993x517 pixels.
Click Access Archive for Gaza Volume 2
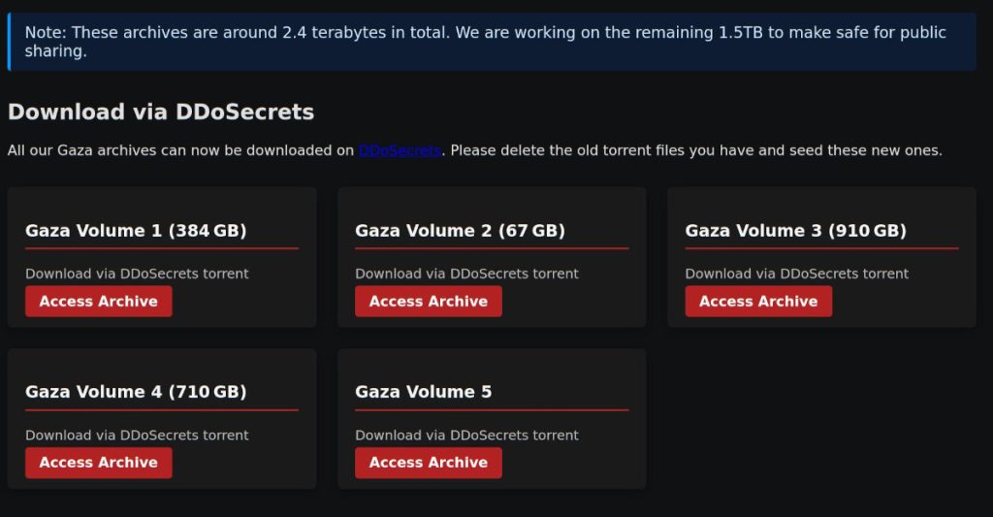[x=428, y=302]
